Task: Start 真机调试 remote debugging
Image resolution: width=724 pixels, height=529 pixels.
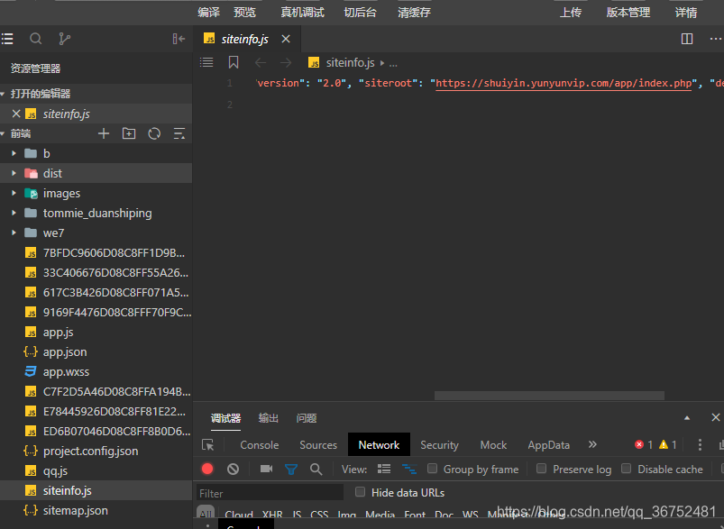Action: (302, 13)
